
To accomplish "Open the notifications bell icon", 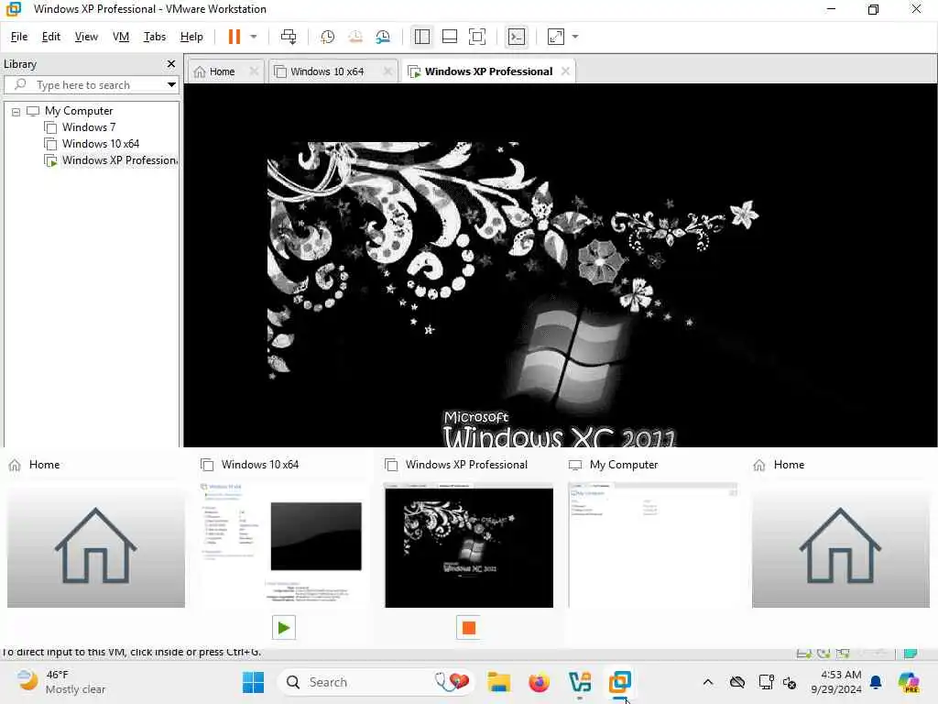I will tap(876, 682).
